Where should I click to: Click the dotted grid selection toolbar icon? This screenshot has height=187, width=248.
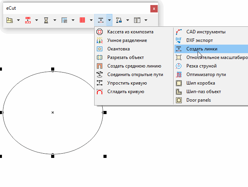coord(64,20)
